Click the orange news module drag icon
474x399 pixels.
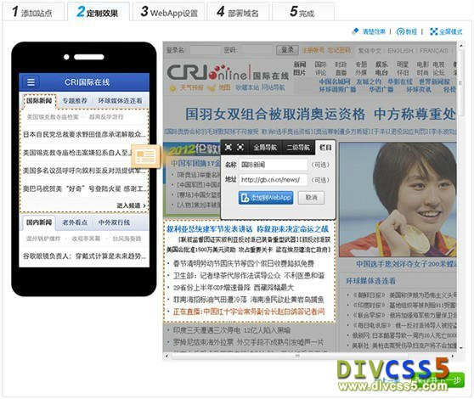145,156
